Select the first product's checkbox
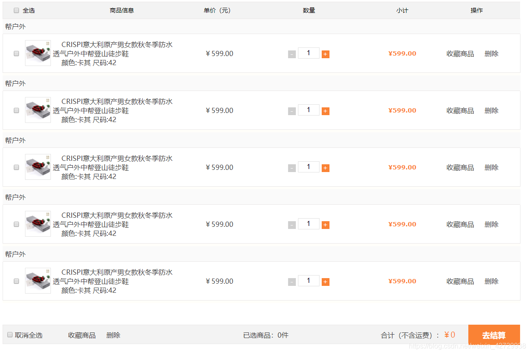Screen dimensions: 530x354 pyautogui.click(x=16, y=53)
